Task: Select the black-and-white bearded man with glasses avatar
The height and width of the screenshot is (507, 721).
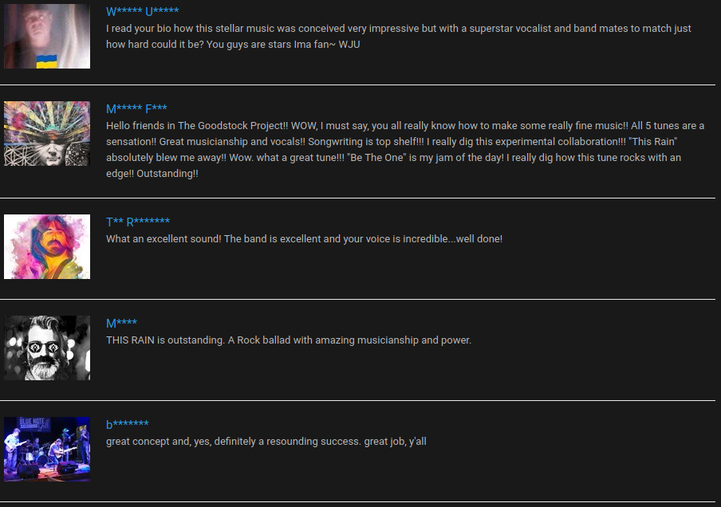Action: 47,348
